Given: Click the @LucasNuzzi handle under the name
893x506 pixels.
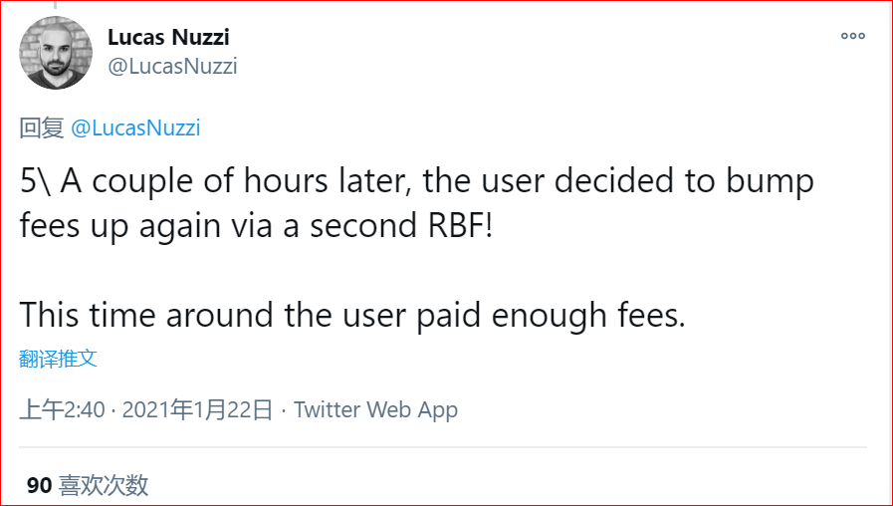Looking at the screenshot, I should point(172,66).
